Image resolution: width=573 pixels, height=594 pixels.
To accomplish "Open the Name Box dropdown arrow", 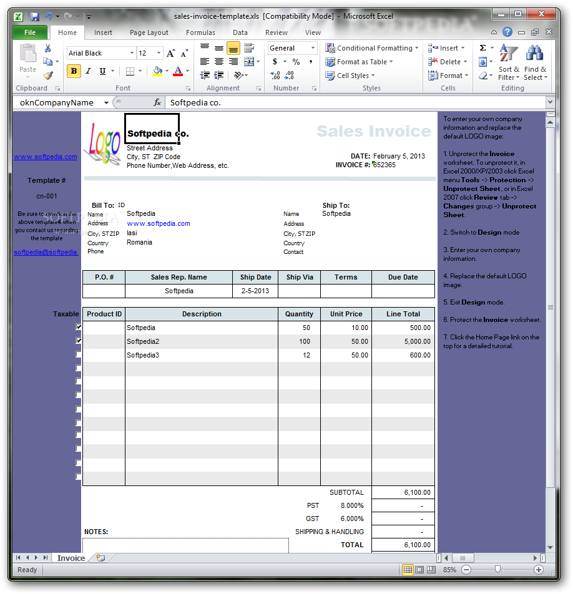I will click(x=107, y=103).
